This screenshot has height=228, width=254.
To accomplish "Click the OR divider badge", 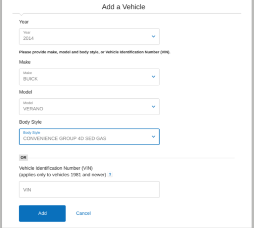I will click(23, 157).
